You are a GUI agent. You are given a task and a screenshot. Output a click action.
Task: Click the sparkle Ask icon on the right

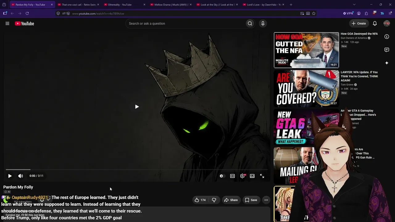tap(387, 63)
